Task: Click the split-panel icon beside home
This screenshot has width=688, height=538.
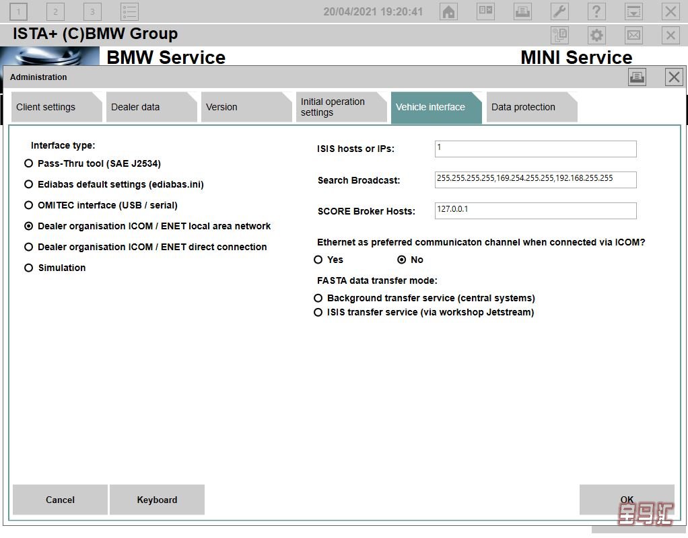Action: (486, 12)
